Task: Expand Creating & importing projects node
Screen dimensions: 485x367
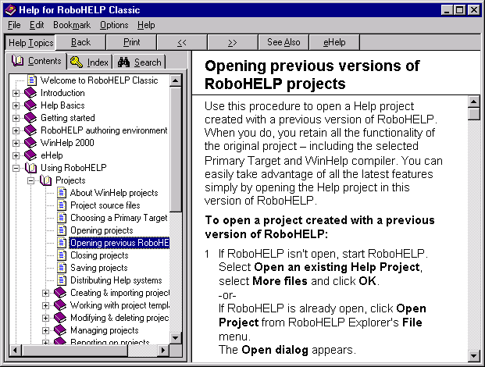Action: click(x=45, y=293)
